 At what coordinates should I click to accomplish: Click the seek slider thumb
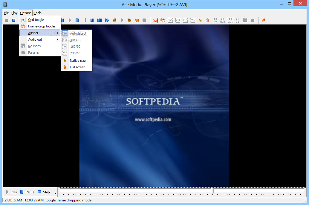(213, 191)
